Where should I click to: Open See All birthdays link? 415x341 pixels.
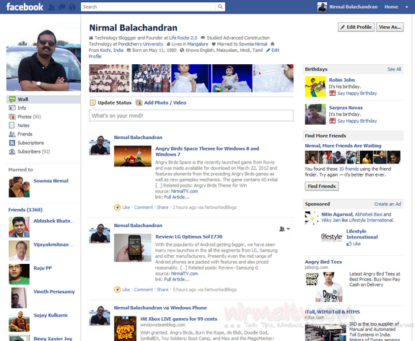pos(394,69)
